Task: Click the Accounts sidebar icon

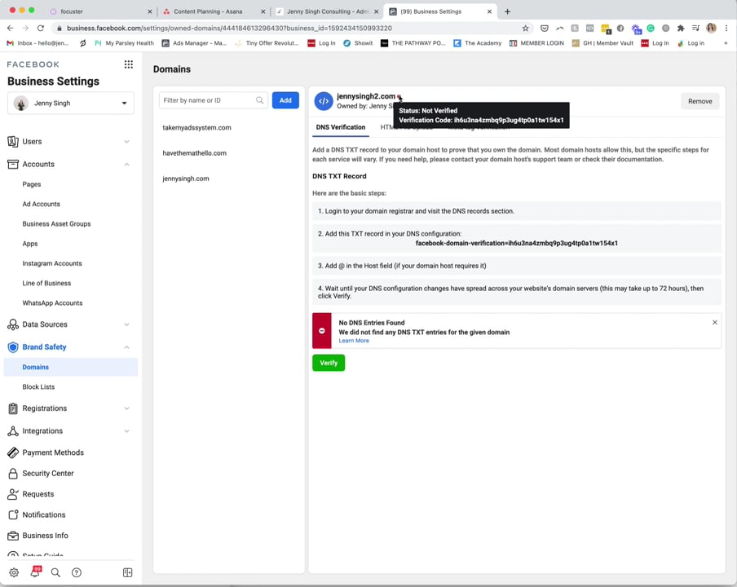Action: (13, 164)
